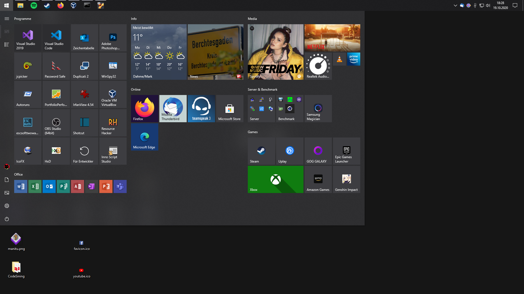Screen dimensions: 524x294
Task: Expand the Epic Games Launcher tile group
Action: (x=346, y=151)
